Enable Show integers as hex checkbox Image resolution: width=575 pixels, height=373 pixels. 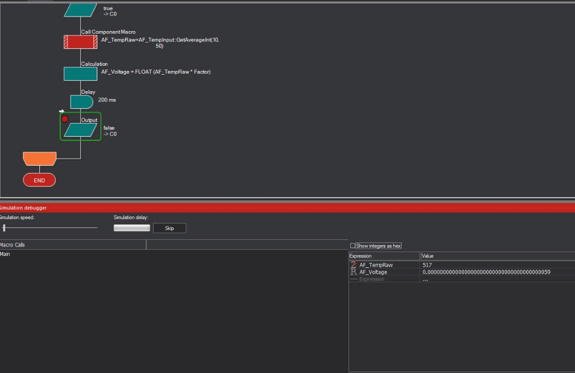352,246
